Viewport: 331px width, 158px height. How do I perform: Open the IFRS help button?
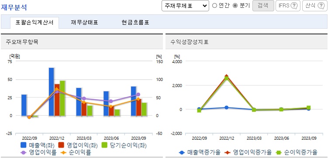pos(288,6)
